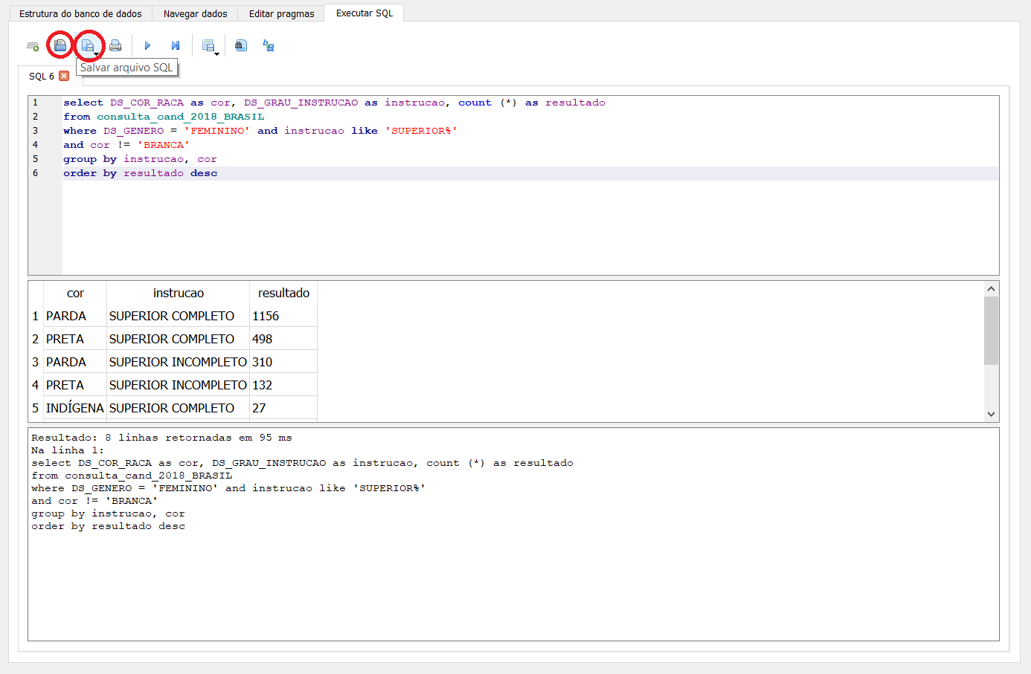The image size is (1031, 674).
Task: Click the save results view icon
Action: [x=209, y=46]
